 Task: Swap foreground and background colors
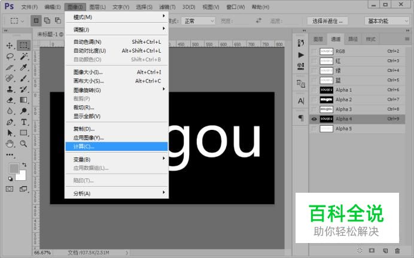(x=25, y=165)
